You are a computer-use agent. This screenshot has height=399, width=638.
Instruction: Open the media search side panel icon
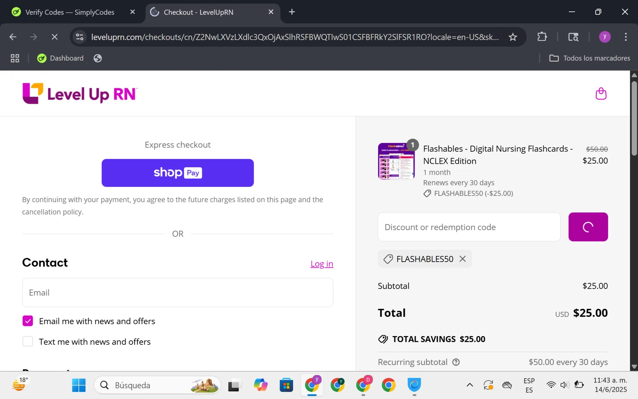[573, 37]
